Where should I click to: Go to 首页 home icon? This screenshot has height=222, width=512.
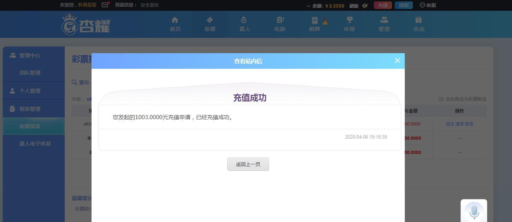175,24
